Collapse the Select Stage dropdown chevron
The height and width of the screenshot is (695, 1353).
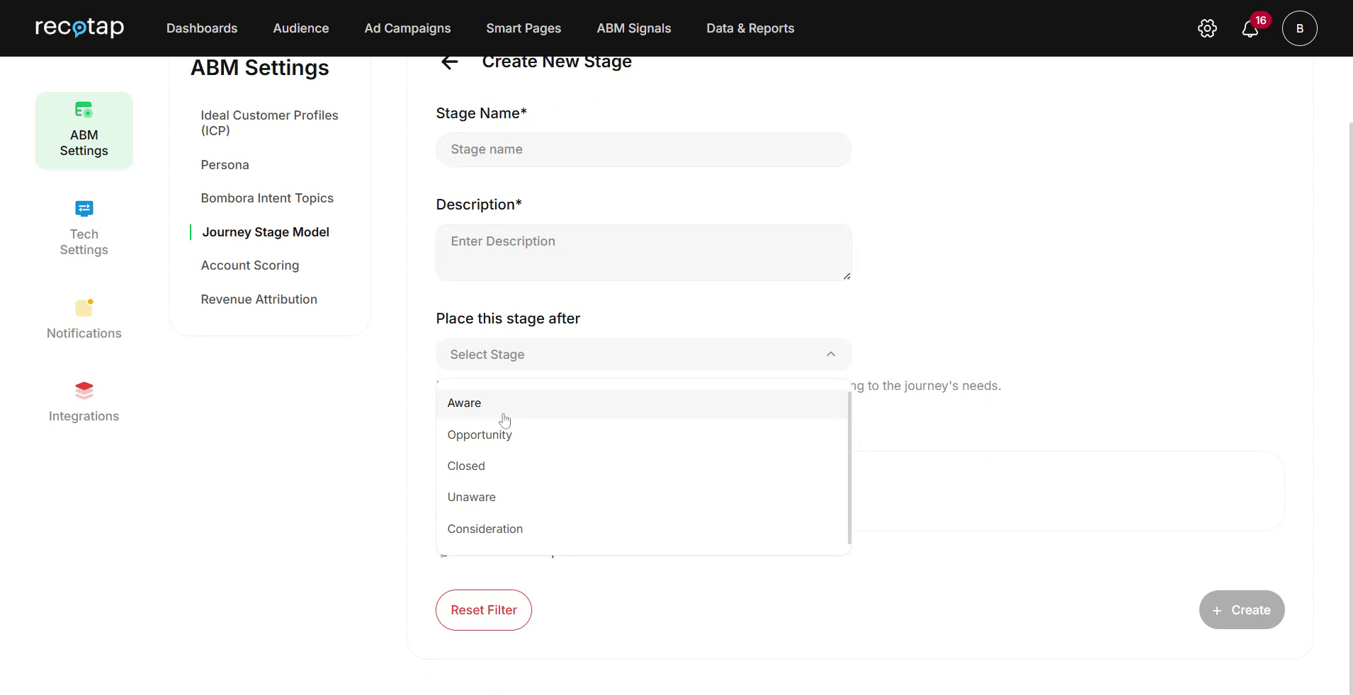(x=830, y=354)
